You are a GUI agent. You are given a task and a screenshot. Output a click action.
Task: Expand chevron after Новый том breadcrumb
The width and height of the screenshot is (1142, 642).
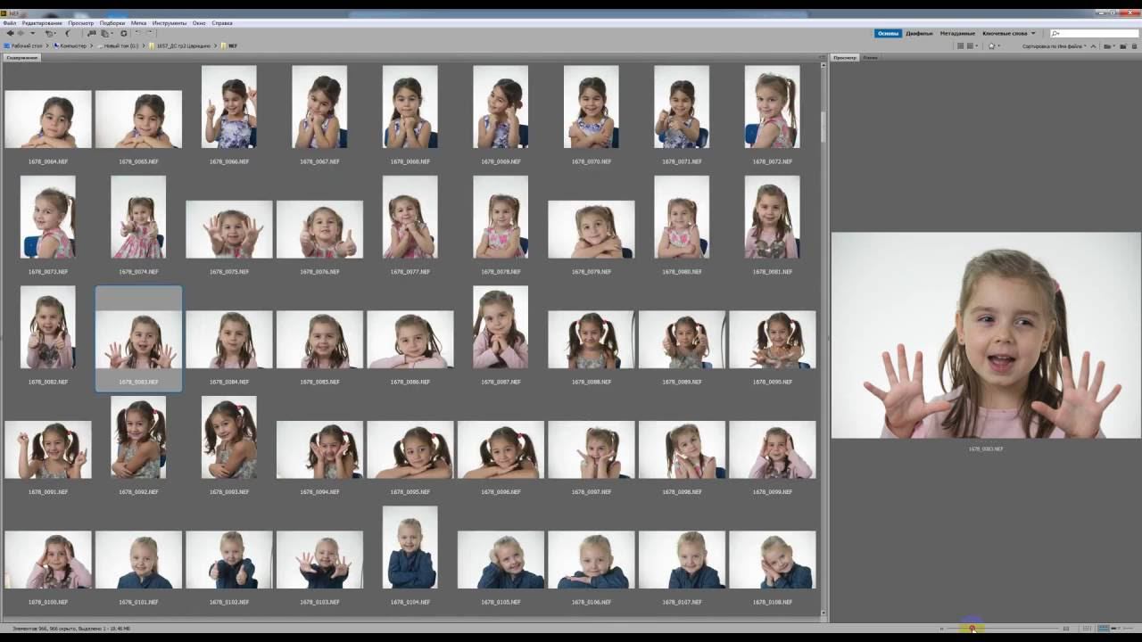click(x=144, y=45)
